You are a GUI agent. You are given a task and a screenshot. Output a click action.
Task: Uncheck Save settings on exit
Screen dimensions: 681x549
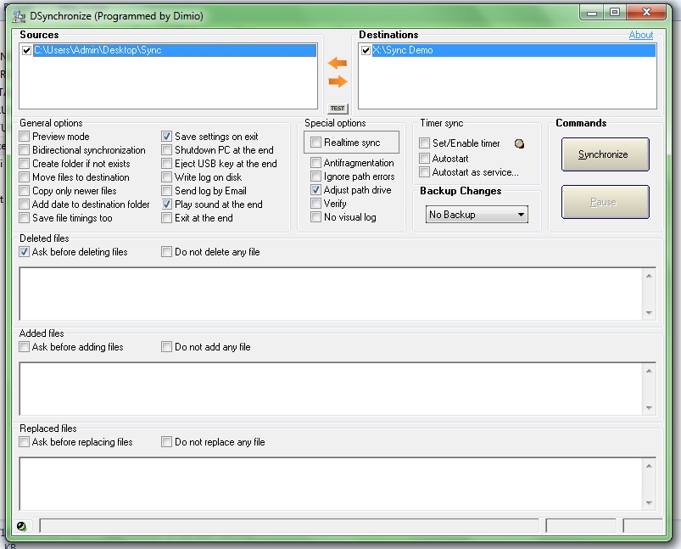pos(166,137)
